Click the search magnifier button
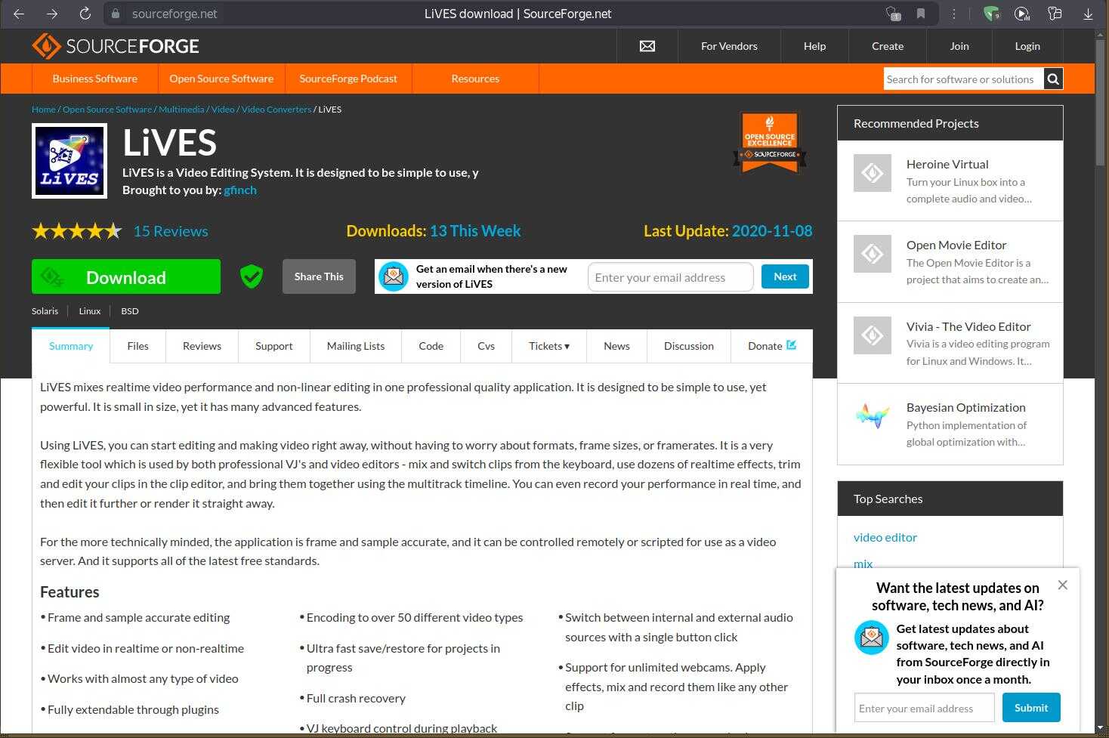Viewport: 1109px width, 738px height. pyautogui.click(x=1053, y=79)
